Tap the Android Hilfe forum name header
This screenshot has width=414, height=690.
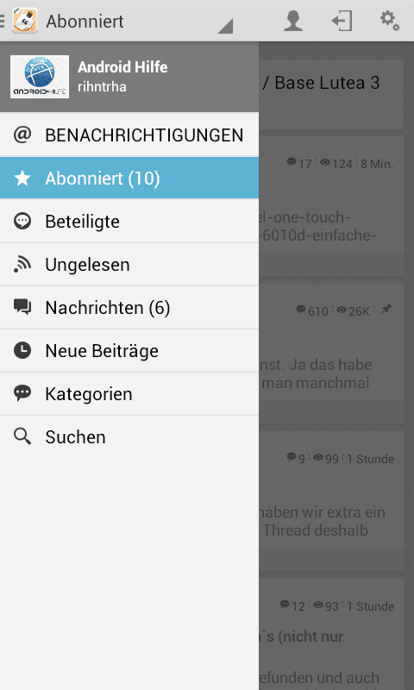click(x=122, y=67)
